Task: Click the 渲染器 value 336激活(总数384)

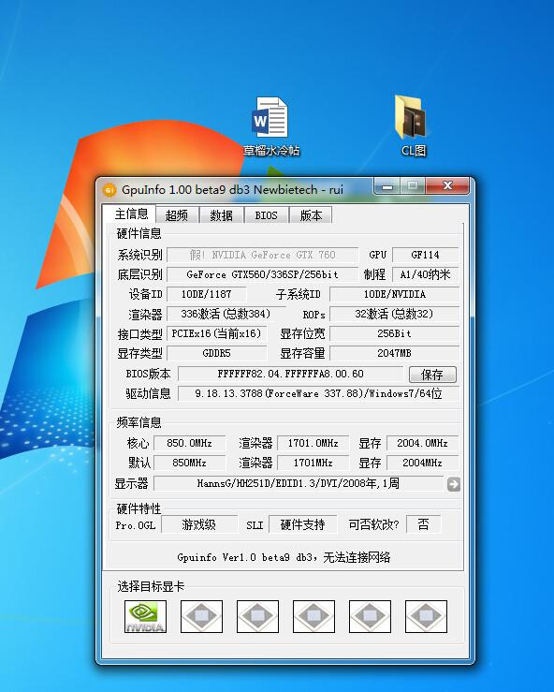Action: click(226, 315)
